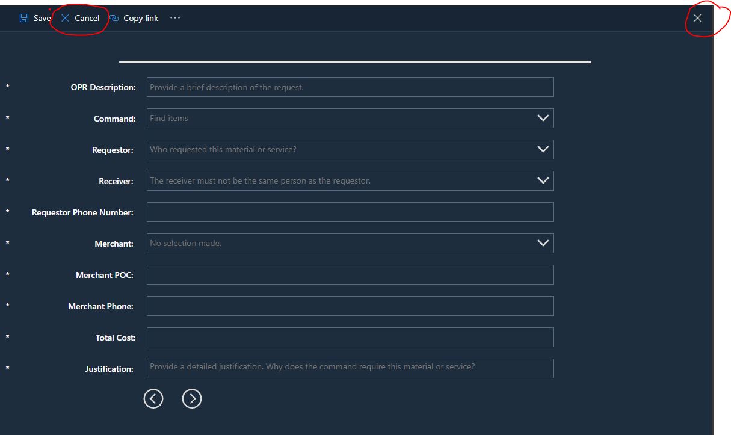Click the previous page circular arrow
This screenshot has width=731, height=435.
pos(153,398)
